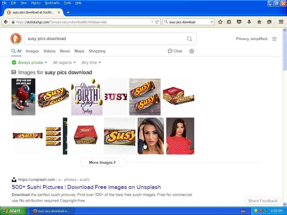Open the red SUSY text thumbnail
This screenshot has width=287, height=215.
(x=116, y=97)
